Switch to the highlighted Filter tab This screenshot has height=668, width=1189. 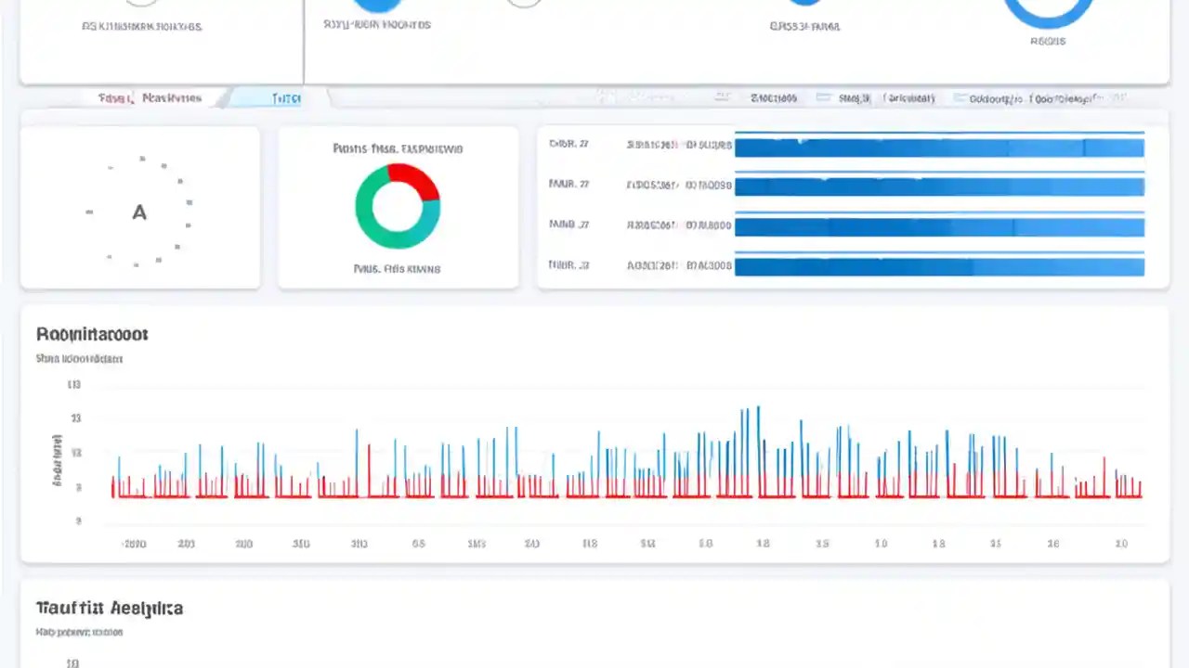point(286,97)
